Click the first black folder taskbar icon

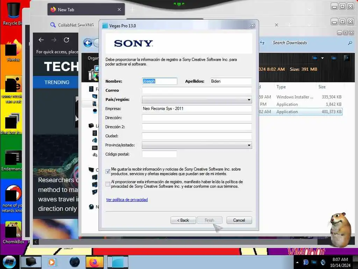pyautogui.click(x=31, y=262)
